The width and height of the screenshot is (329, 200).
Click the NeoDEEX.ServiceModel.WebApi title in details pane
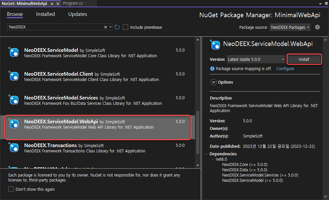[268, 44]
